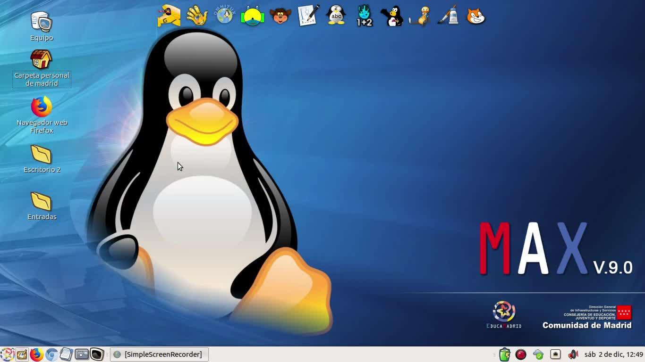The width and height of the screenshot is (645, 362).
Task: Click the show desktop notepad launcher in taskbar
Action: (x=22, y=354)
